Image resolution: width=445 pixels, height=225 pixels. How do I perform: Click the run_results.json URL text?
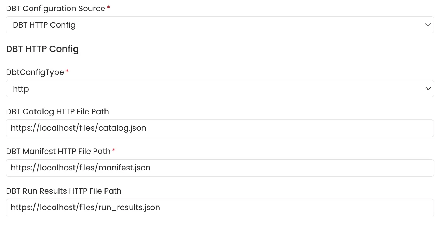pos(85,208)
